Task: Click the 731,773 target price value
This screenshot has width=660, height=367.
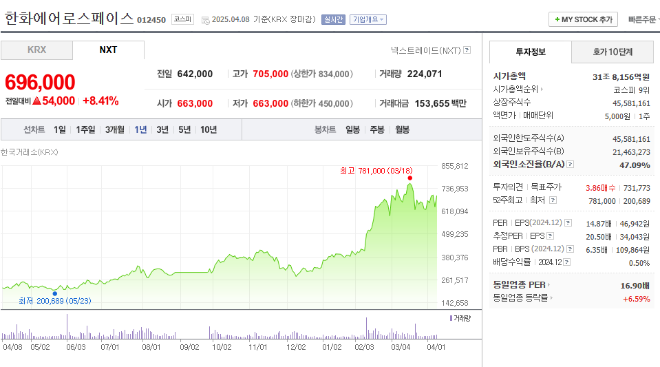Action: [637, 188]
